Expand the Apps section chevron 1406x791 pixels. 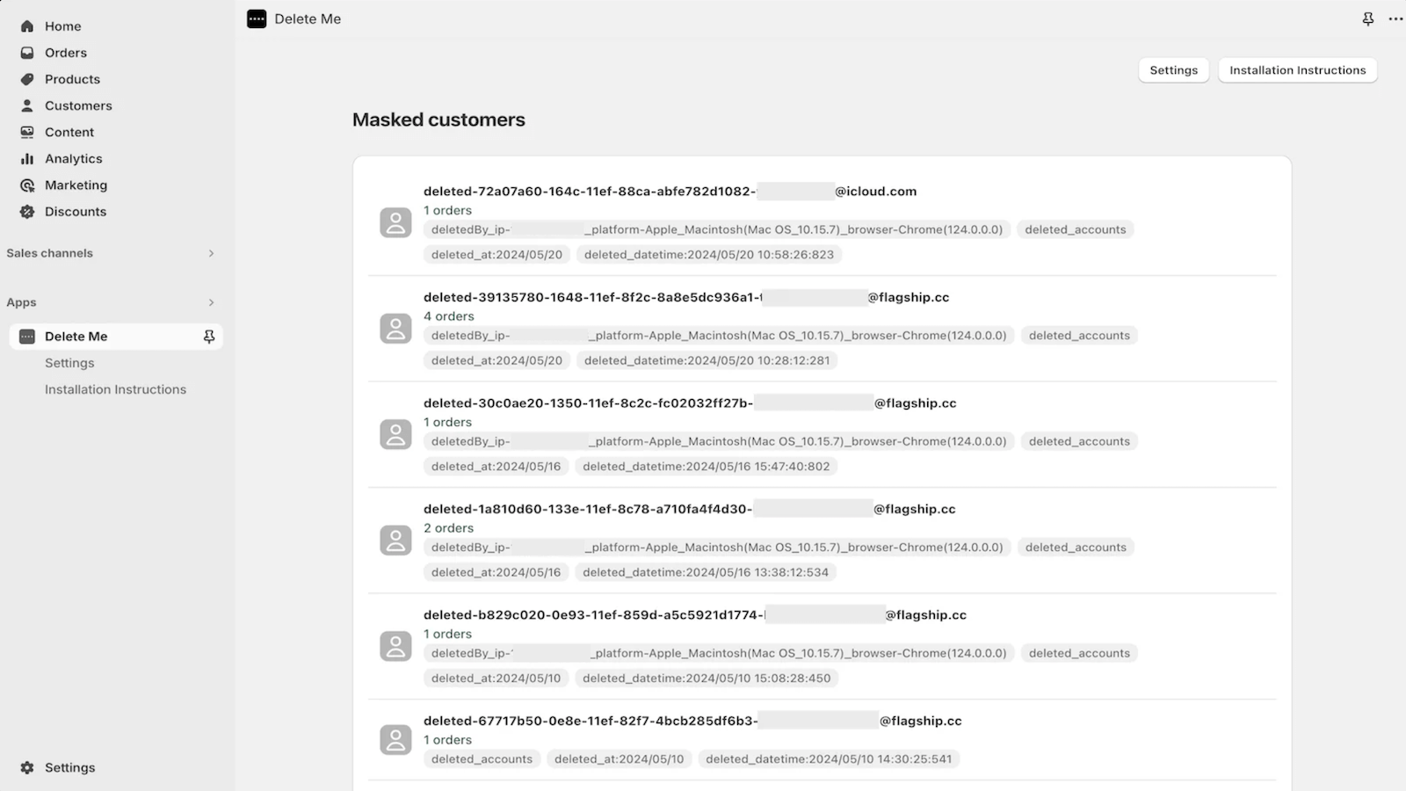coord(211,302)
